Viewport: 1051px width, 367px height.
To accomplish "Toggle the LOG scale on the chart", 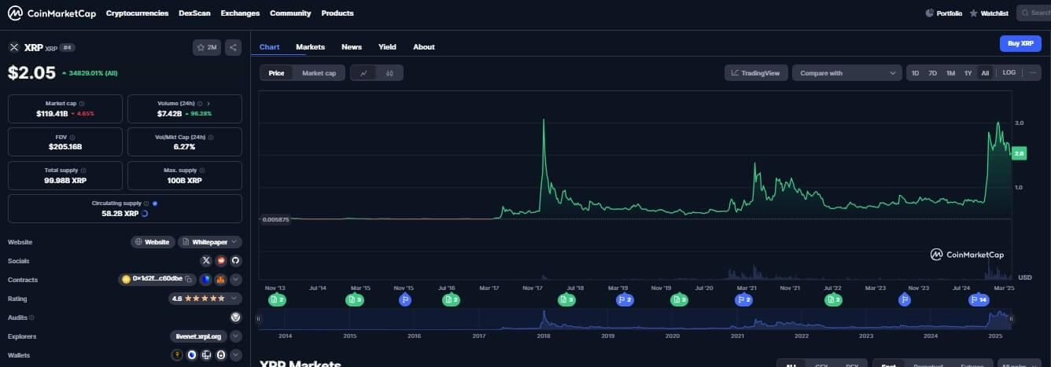I will pyautogui.click(x=1009, y=73).
